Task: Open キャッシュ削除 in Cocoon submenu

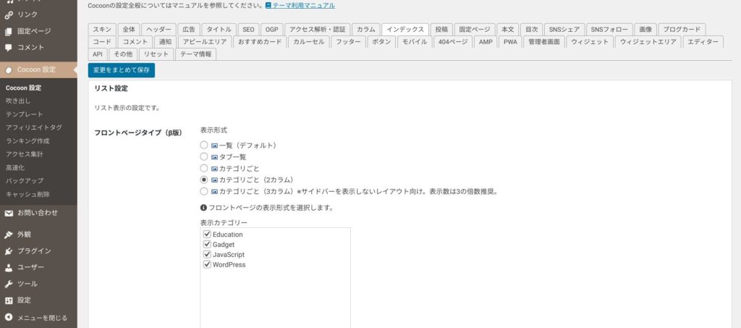Action: (27, 194)
